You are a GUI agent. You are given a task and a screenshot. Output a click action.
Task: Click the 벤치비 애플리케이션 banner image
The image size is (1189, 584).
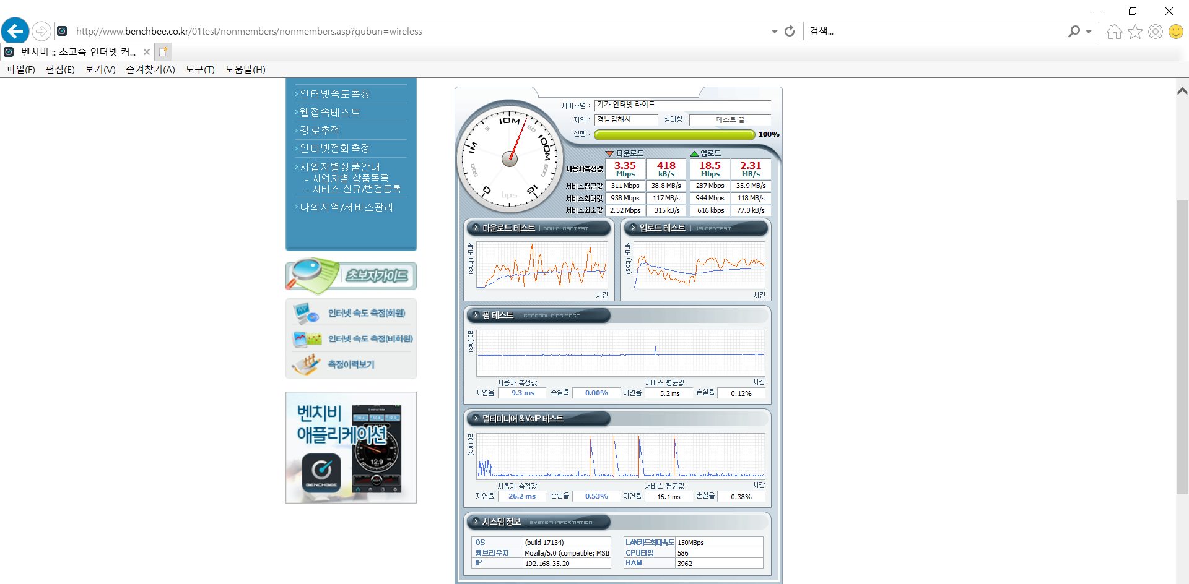pos(351,447)
